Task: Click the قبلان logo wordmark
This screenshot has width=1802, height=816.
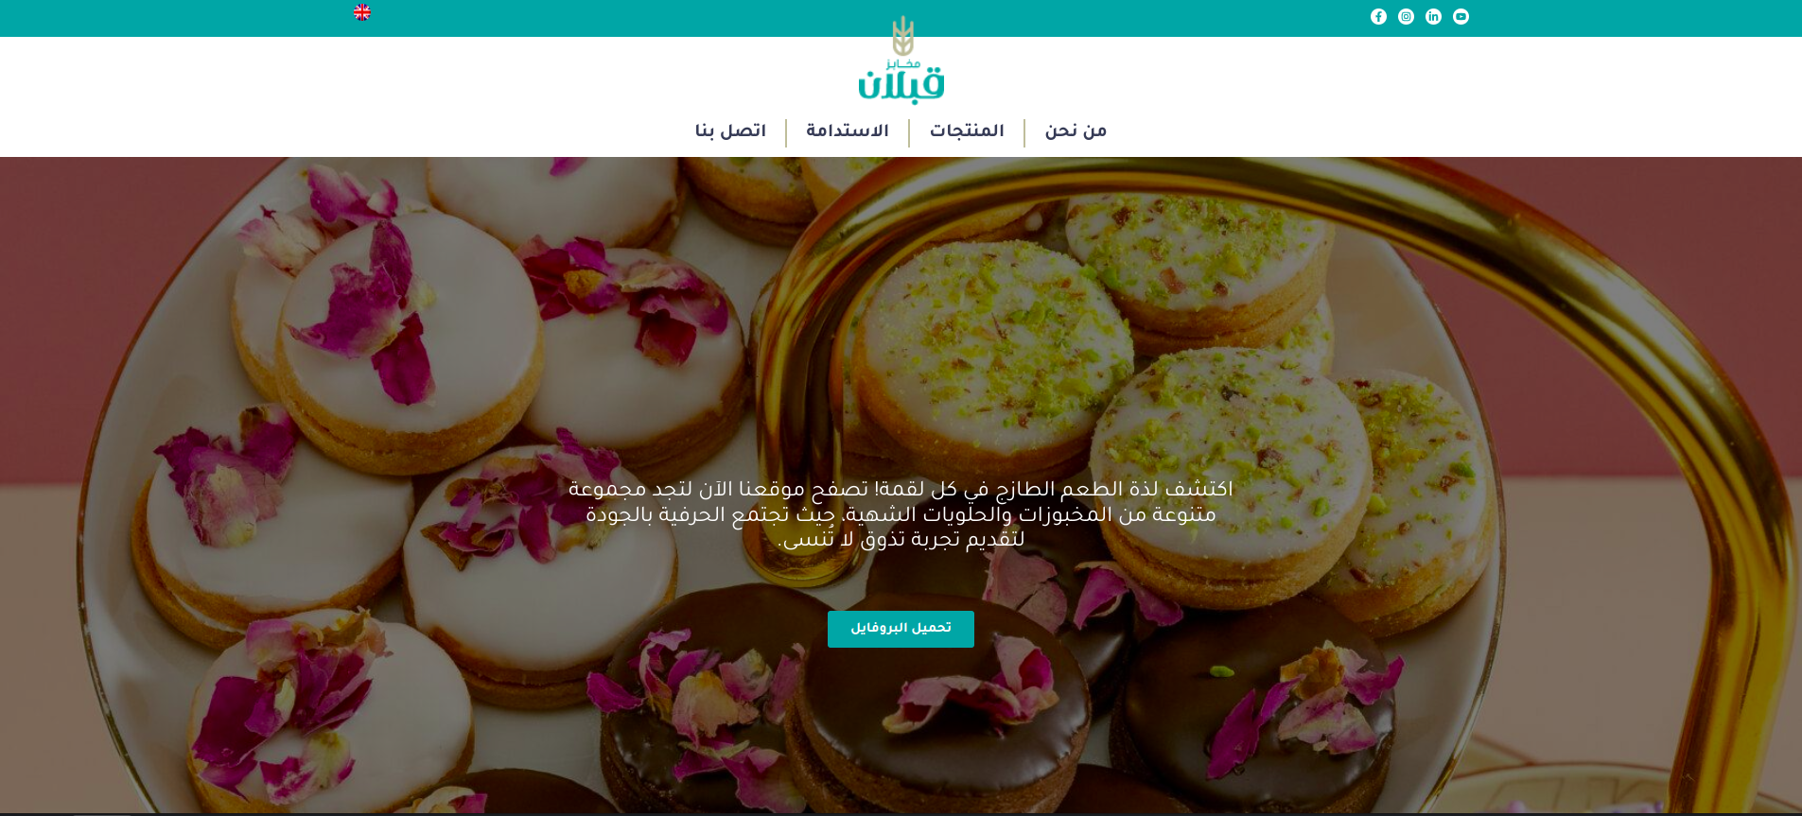Action: click(x=901, y=85)
